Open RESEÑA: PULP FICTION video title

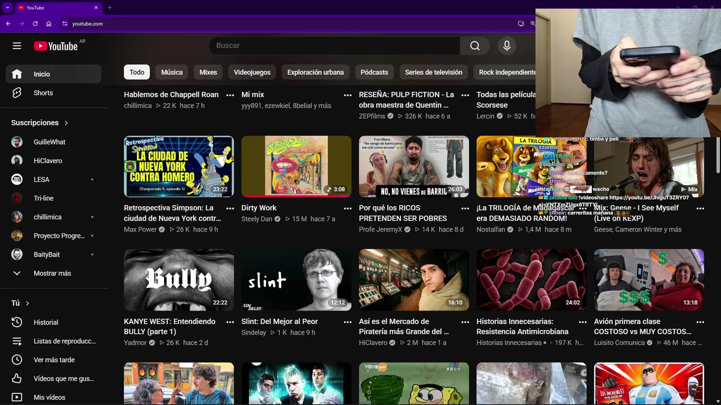click(x=407, y=100)
